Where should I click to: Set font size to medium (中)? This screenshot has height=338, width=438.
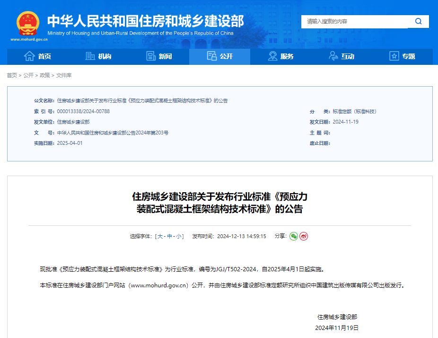point(169,236)
